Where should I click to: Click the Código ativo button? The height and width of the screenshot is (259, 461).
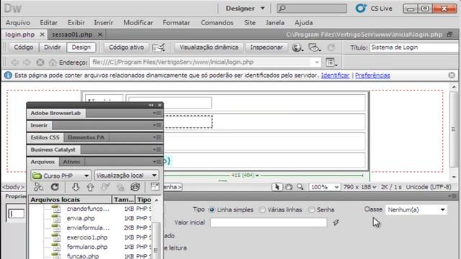tap(127, 47)
